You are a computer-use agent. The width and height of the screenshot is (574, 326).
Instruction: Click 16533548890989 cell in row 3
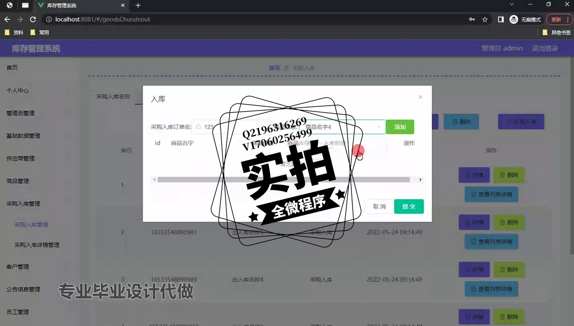[173, 279]
